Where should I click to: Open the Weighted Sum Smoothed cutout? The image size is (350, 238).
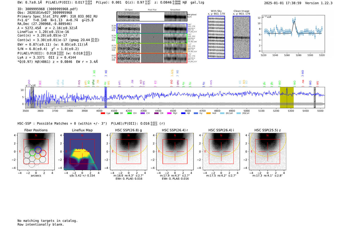pyautogui.click(x=175, y=16)
